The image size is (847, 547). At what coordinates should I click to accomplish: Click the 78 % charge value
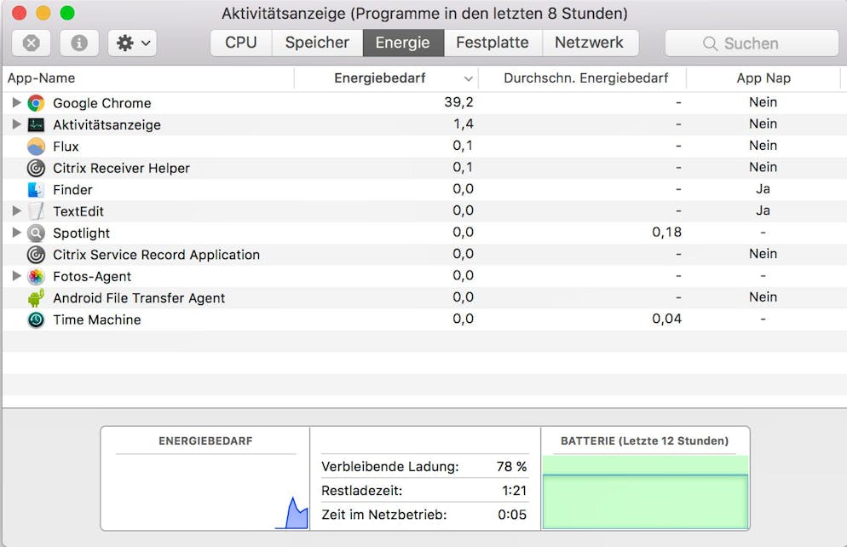click(511, 467)
